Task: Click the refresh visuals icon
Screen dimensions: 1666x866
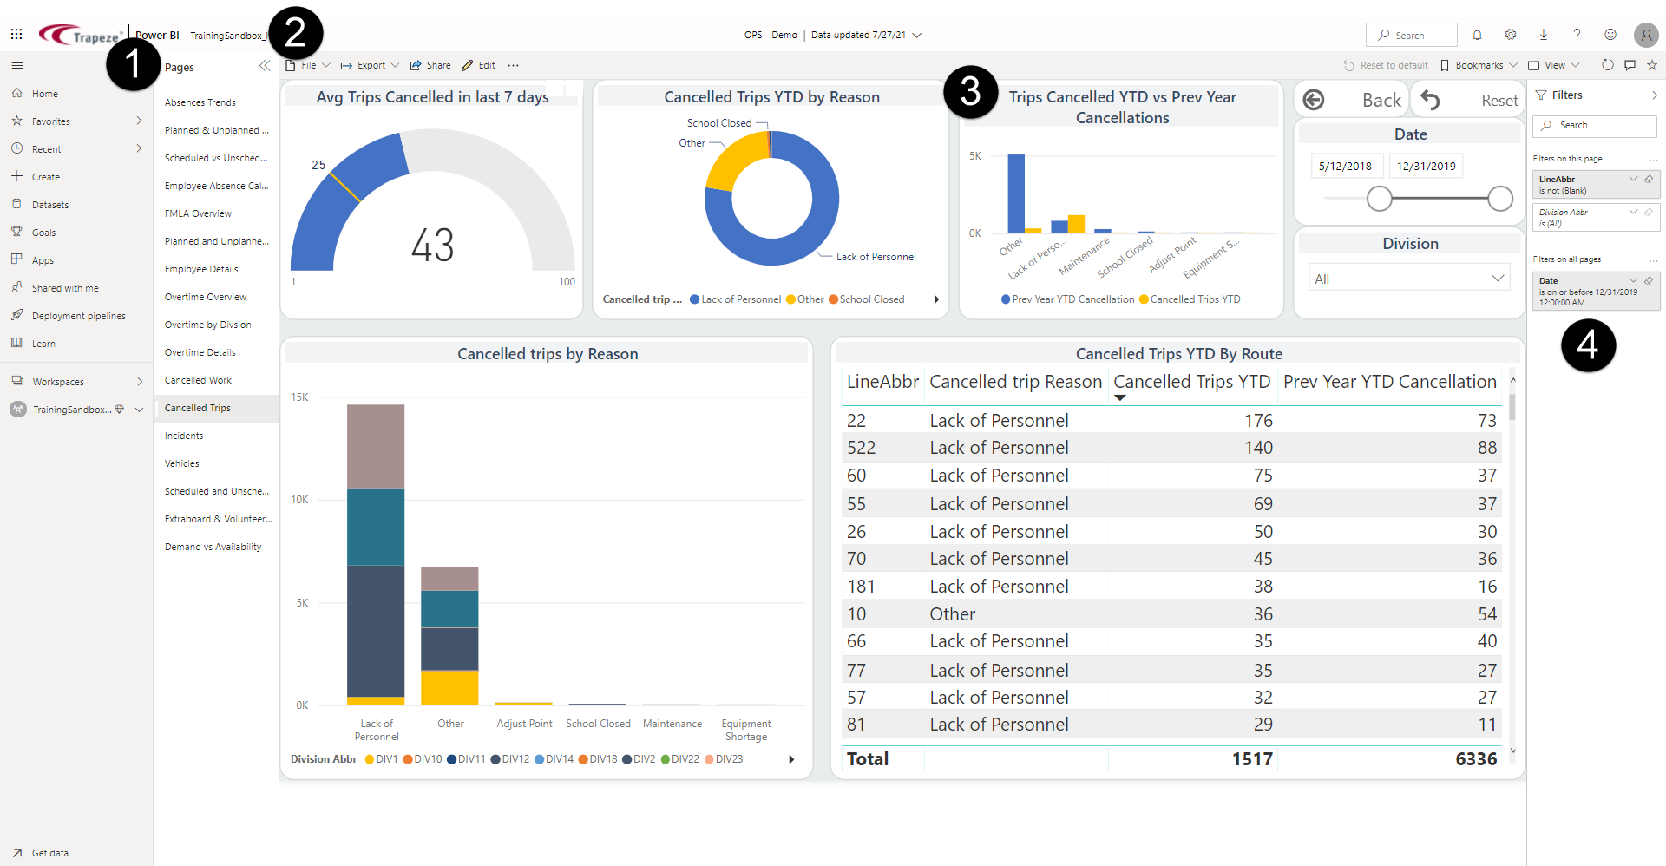Action: (x=1607, y=65)
